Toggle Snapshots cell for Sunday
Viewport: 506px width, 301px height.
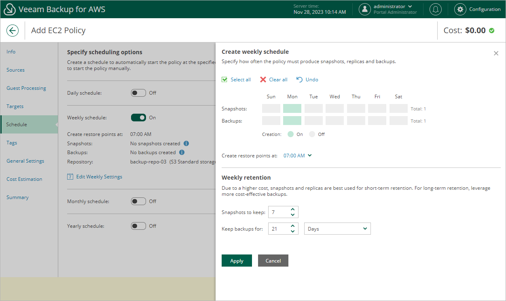pyautogui.click(x=271, y=108)
